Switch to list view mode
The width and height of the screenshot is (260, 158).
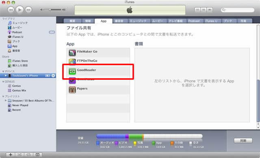[197, 10]
